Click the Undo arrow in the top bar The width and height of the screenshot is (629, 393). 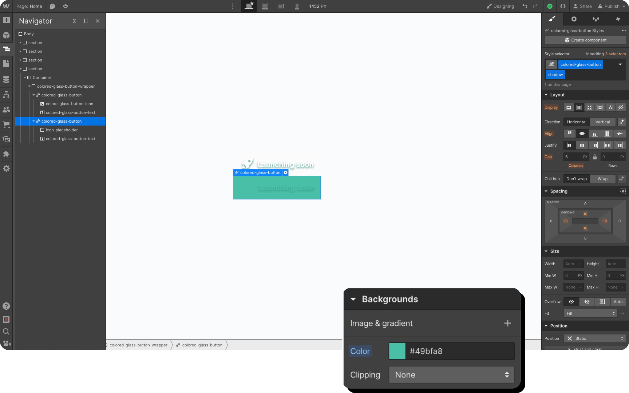[x=524, y=6]
